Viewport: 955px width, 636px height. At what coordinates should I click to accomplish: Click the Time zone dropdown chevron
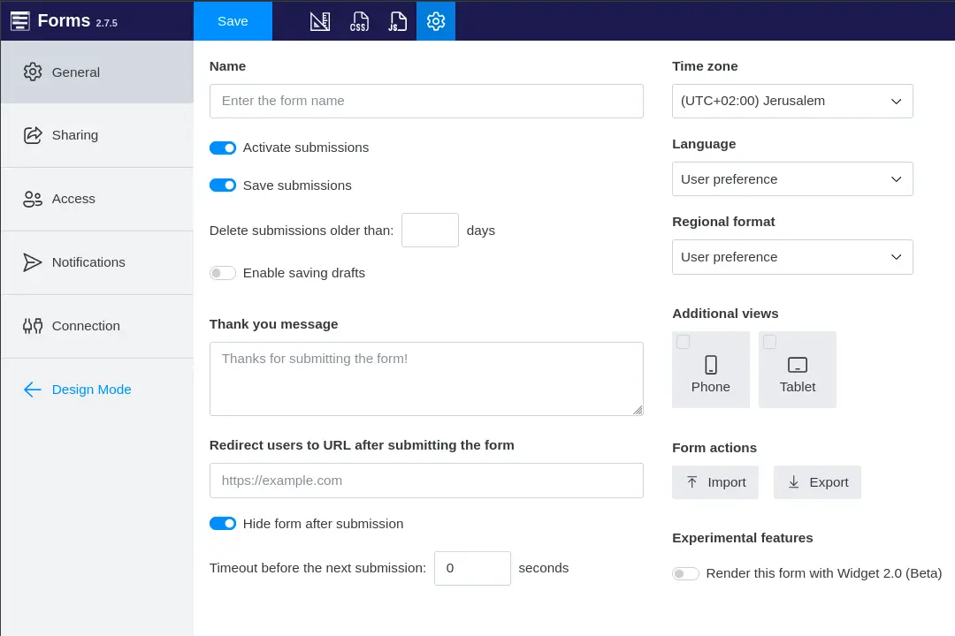(x=896, y=101)
